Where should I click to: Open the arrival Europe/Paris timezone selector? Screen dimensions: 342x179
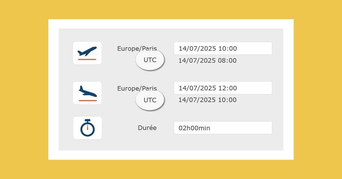point(137,88)
